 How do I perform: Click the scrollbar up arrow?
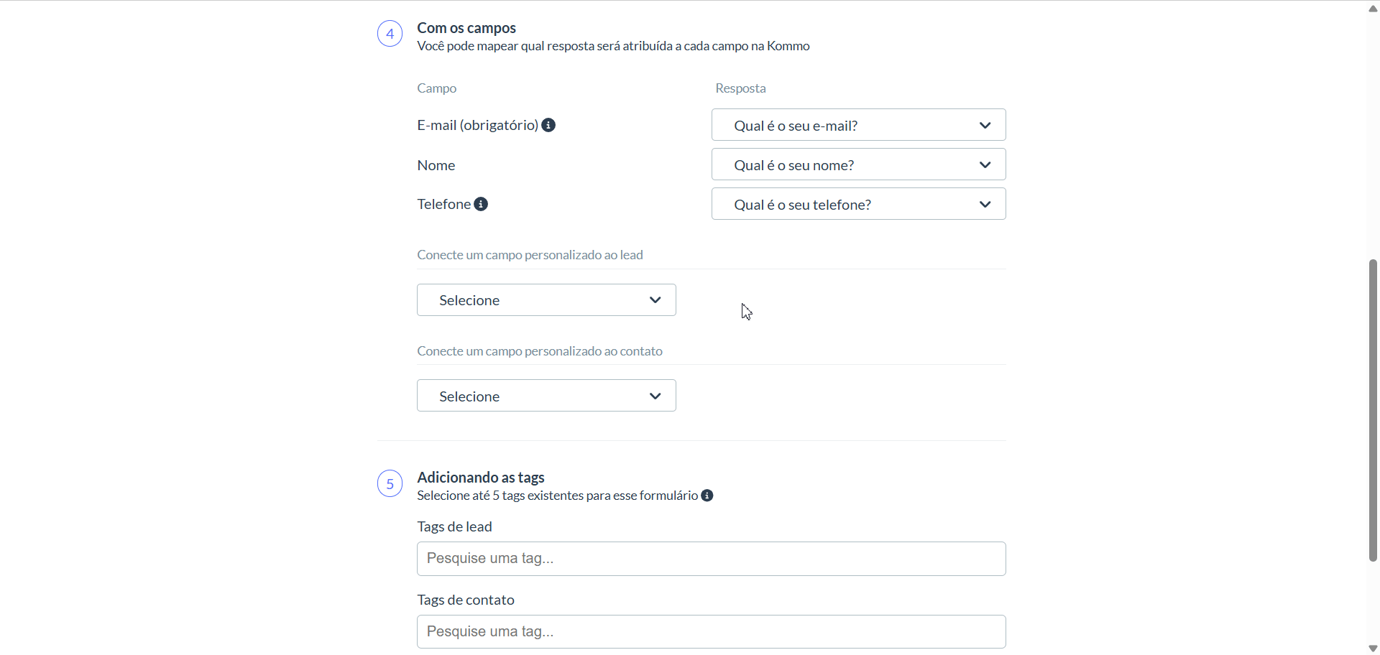pos(1373,9)
